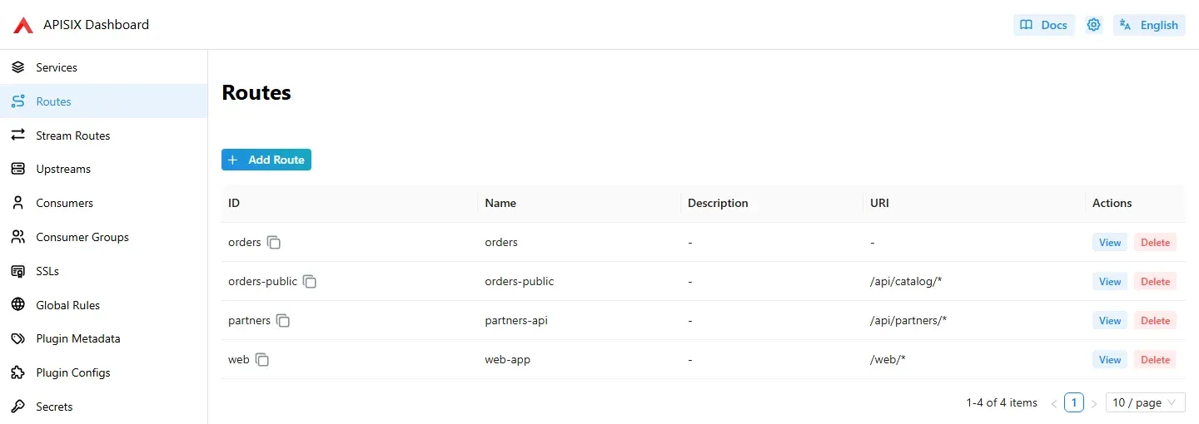Open the Consumers menu item
Viewport: 1199px width, 424px height.
click(103, 203)
